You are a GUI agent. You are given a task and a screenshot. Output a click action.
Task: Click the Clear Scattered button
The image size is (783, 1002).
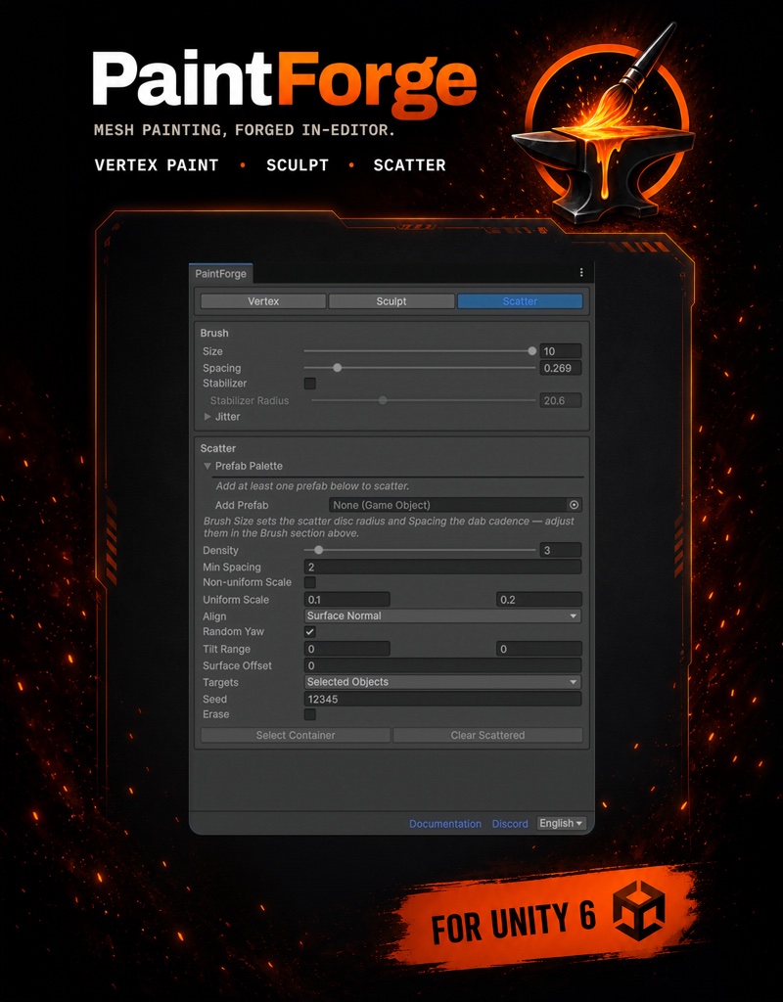point(487,735)
